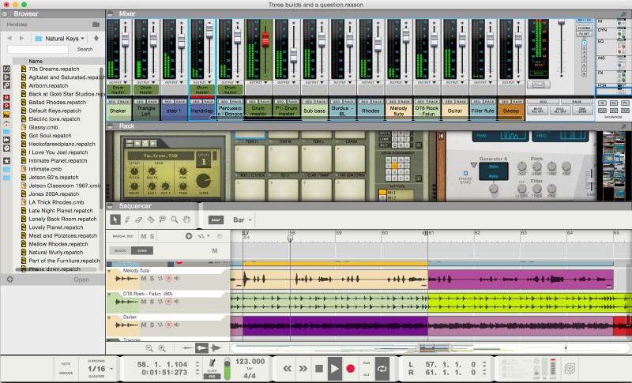632x383 pixels.
Task: Collapse the Melody flute track
Action: click(110, 271)
